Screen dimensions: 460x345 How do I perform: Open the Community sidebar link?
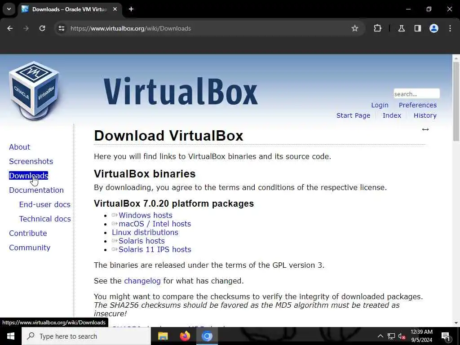[x=30, y=248]
